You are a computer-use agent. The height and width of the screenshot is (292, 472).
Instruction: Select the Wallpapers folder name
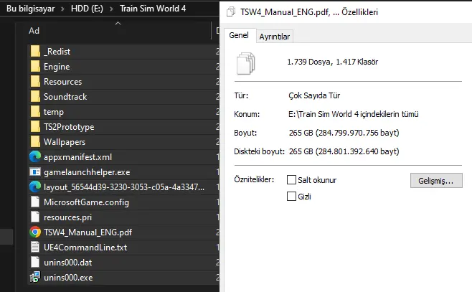click(x=65, y=142)
